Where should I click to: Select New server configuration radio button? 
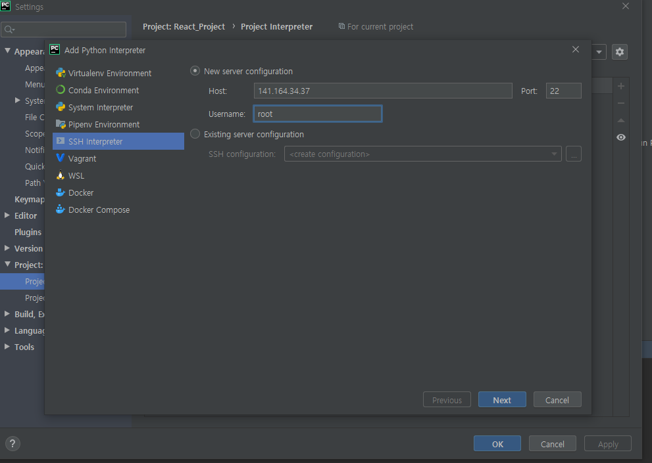(195, 71)
